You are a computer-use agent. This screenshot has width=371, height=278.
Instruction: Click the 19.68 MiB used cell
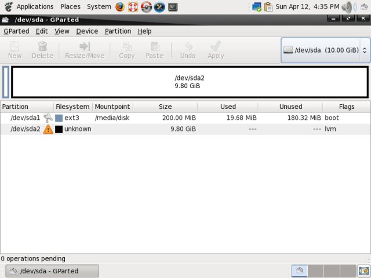(242, 118)
